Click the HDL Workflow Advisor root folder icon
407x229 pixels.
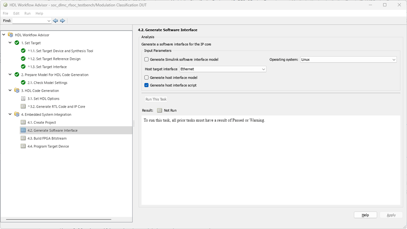coord(10,35)
